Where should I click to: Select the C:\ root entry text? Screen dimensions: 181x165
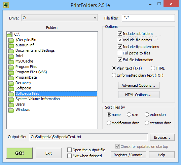tap(17, 34)
